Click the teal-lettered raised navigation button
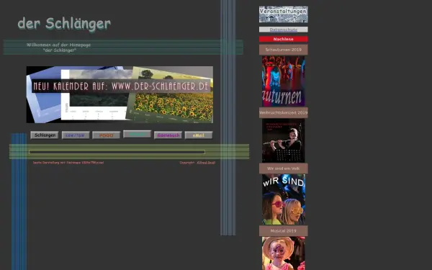The height and width of the screenshot is (270, 432). [138, 134]
